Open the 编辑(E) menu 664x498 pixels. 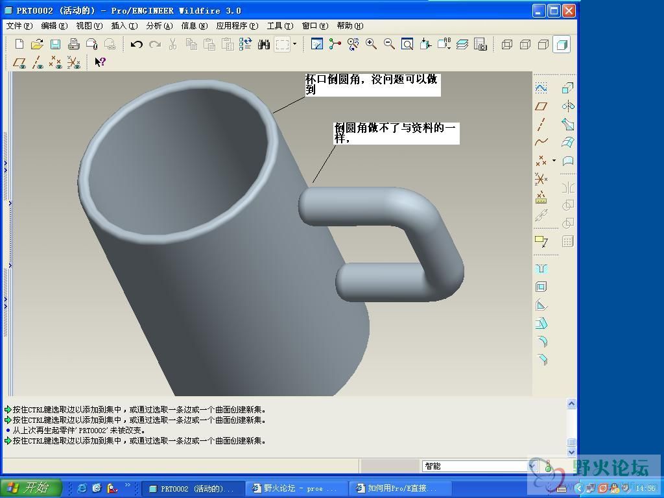point(54,26)
